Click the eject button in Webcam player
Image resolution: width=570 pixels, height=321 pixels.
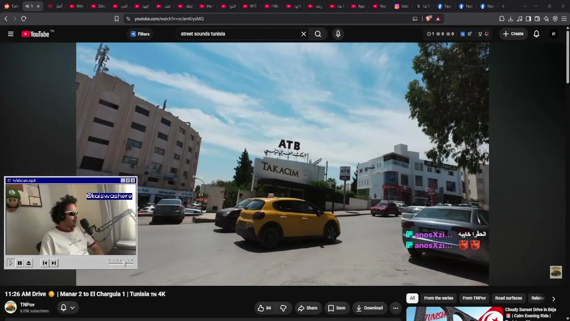[28, 263]
